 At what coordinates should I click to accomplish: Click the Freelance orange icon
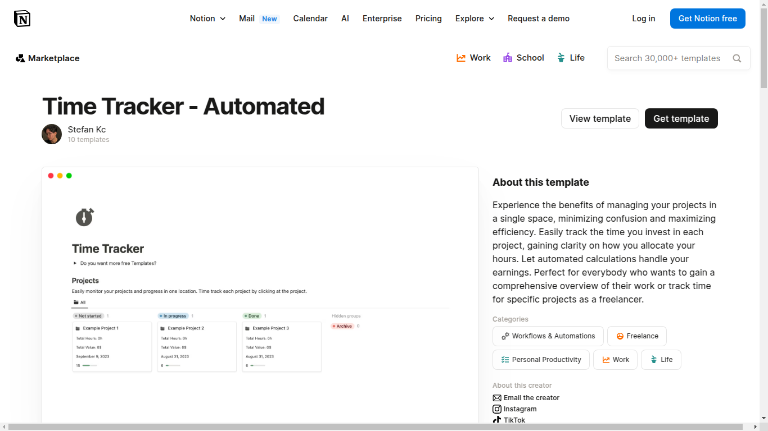coord(620,336)
